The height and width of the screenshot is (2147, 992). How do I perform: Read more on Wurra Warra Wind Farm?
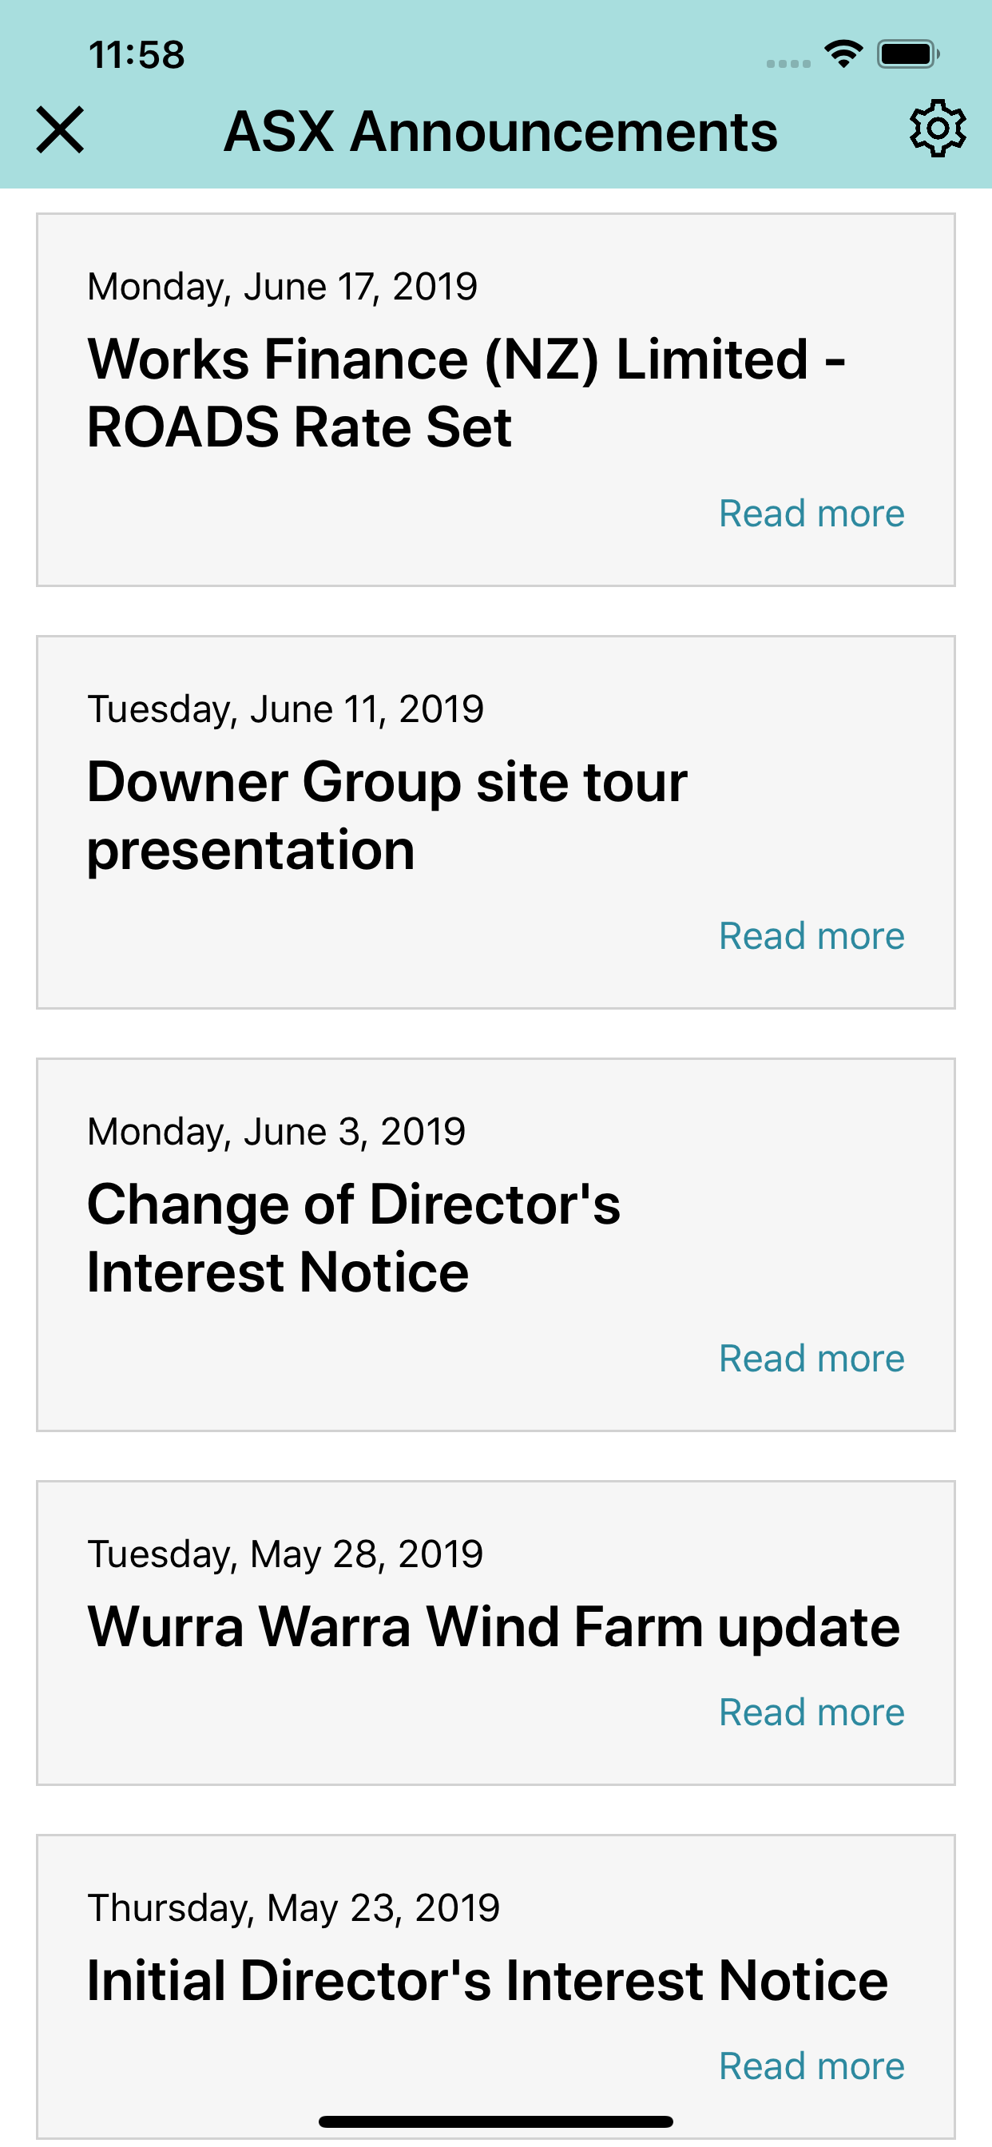(811, 1712)
